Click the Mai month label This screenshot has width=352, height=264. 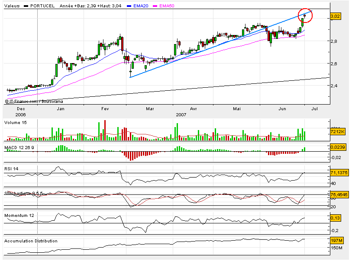[237, 109]
